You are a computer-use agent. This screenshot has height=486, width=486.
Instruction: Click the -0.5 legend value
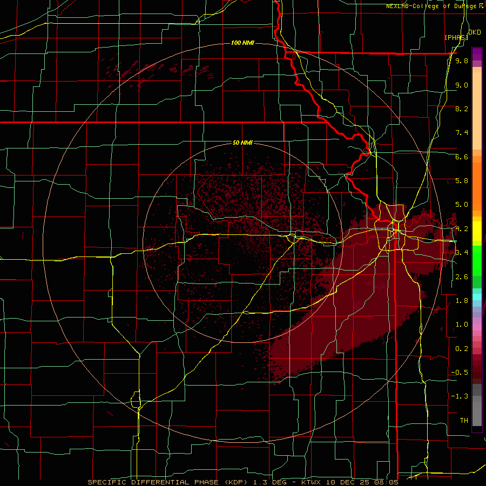coord(460,373)
